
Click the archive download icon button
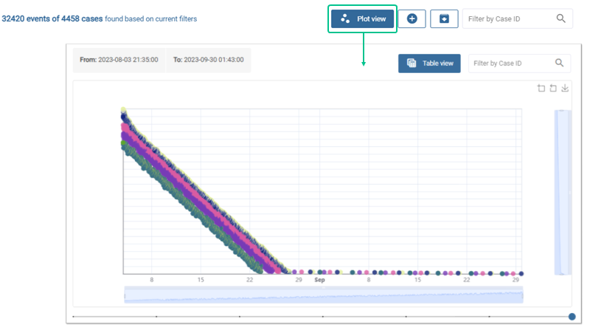click(x=444, y=18)
